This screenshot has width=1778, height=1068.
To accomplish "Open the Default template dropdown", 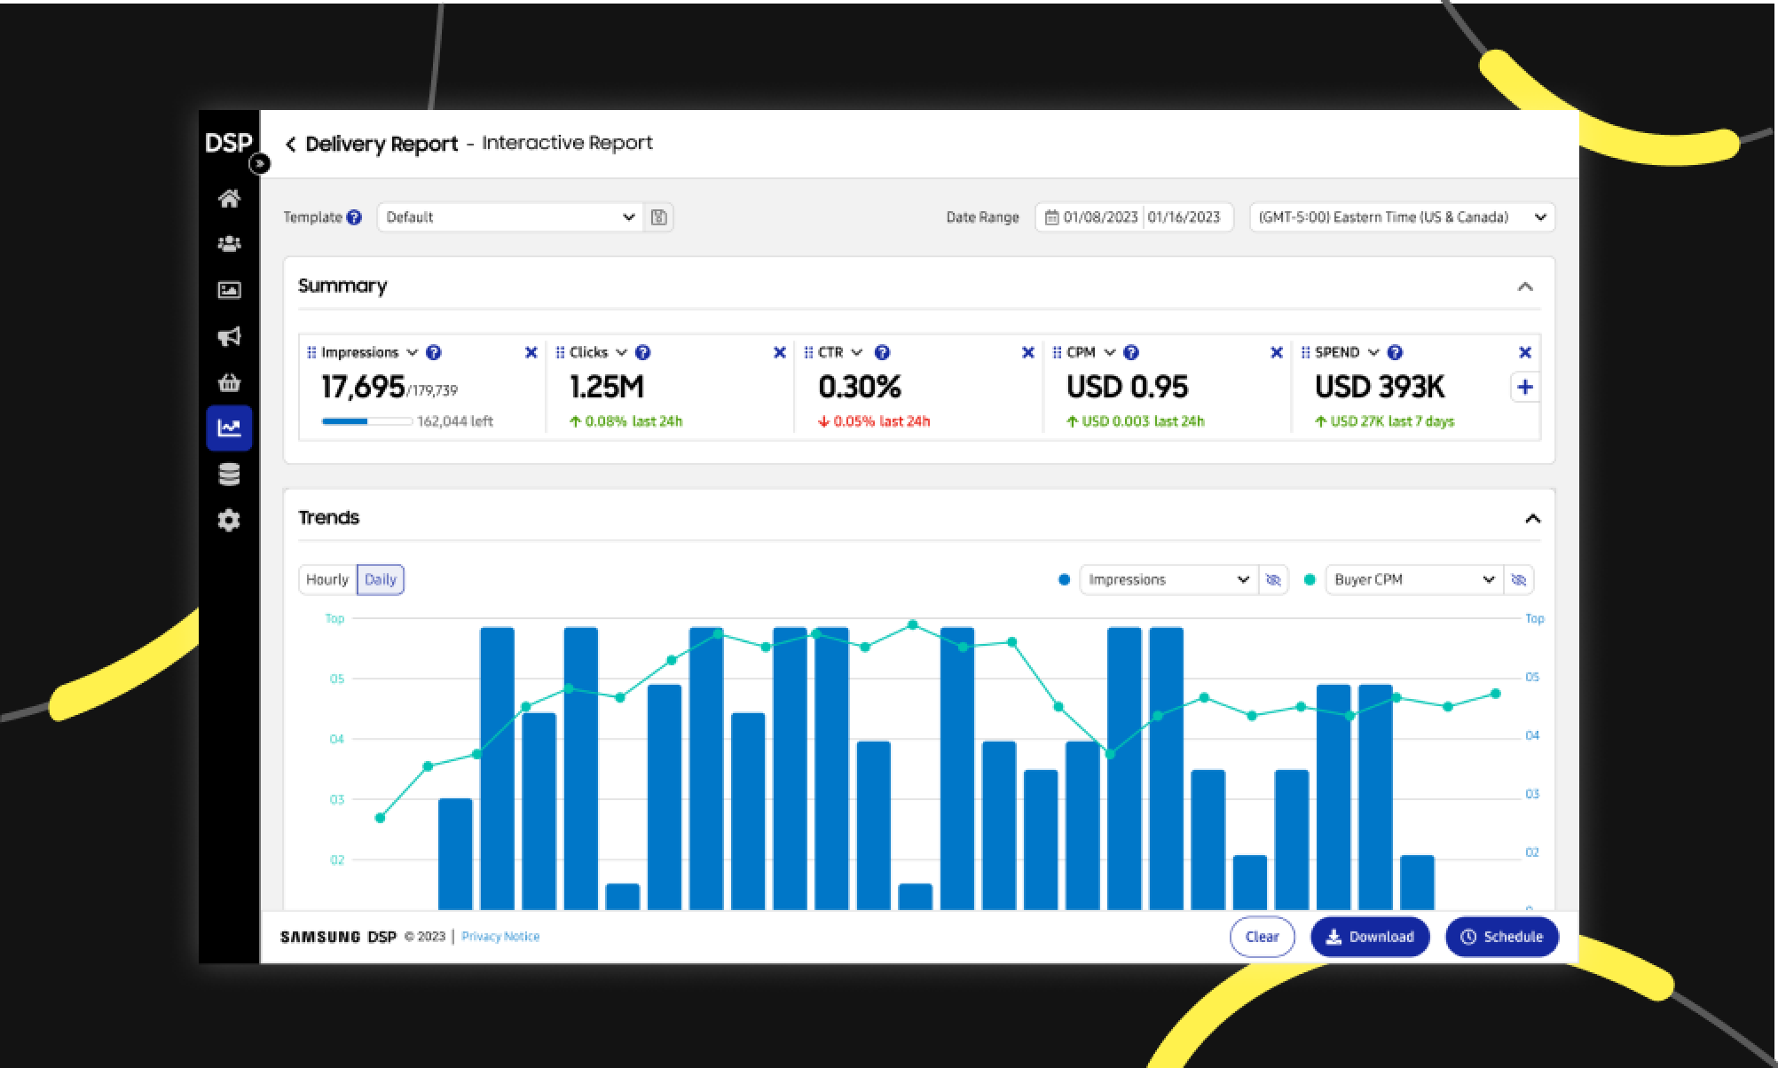I will tap(510, 217).
